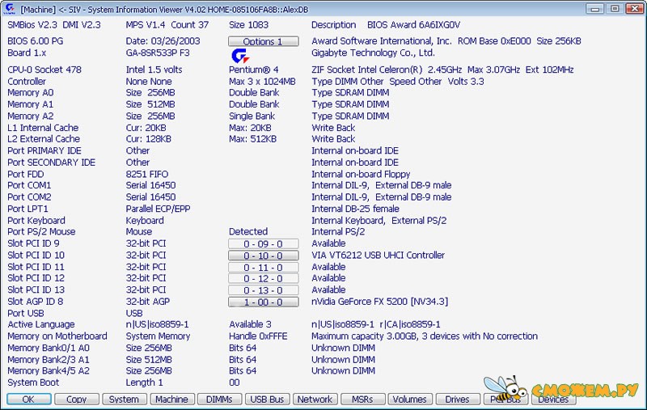Click the 'Memory A1' row label

(31, 104)
